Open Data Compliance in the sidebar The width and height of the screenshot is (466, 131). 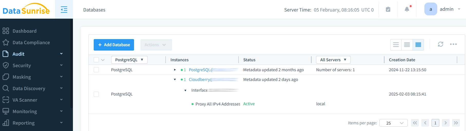(31, 42)
